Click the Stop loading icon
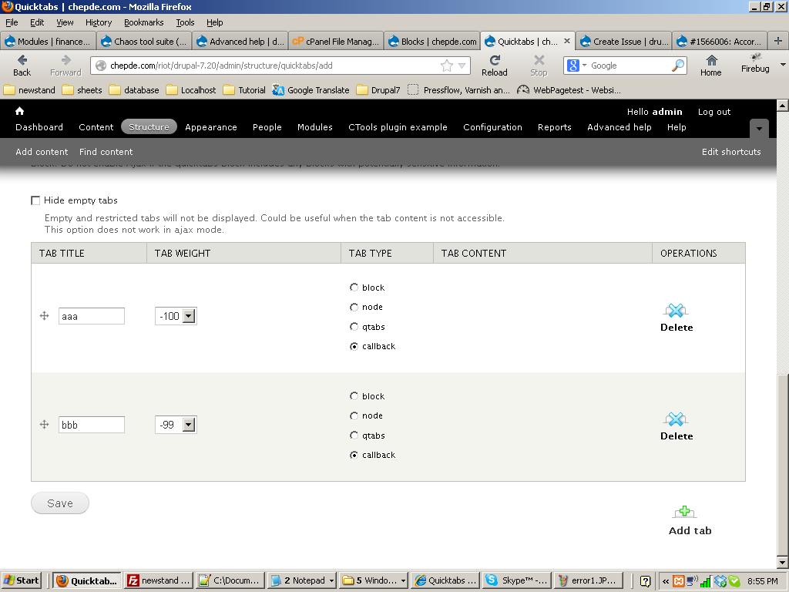The height and width of the screenshot is (592, 789). [x=539, y=66]
